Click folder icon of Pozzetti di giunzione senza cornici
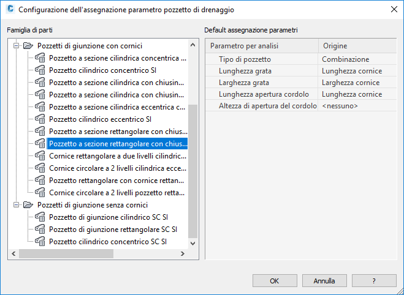Image resolution: width=404 pixels, height=295 pixels. [28, 205]
